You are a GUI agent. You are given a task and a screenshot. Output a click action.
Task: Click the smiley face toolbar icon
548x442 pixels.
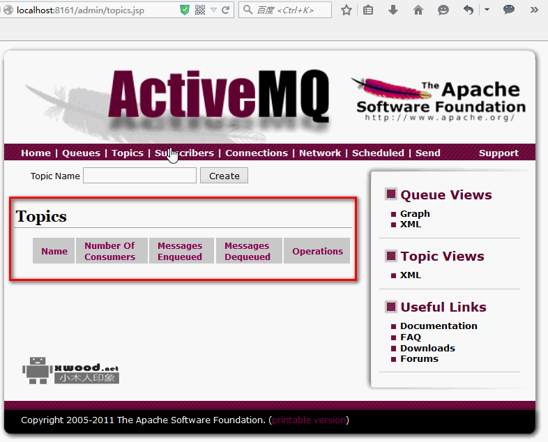pos(443,10)
